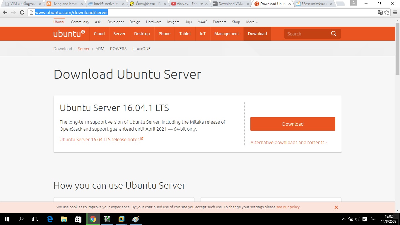This screenshot has height=225, width=400.
Task: Open the Juju link in the top nav
Action: click(189, 22)
